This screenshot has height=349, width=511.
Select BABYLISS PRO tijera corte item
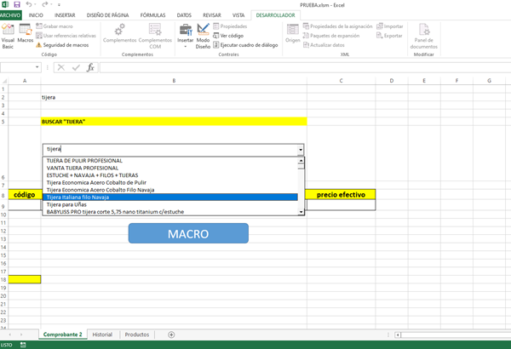pyautogui.click(x=169, y=212)
